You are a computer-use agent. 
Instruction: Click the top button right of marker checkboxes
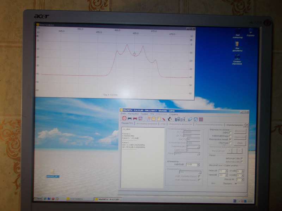(240, 131)
